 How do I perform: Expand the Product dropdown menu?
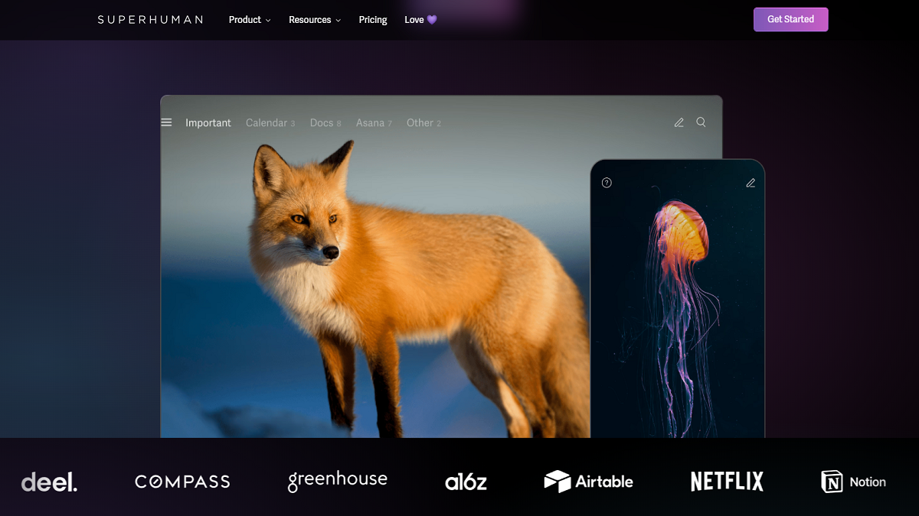[x=250, y=20]
